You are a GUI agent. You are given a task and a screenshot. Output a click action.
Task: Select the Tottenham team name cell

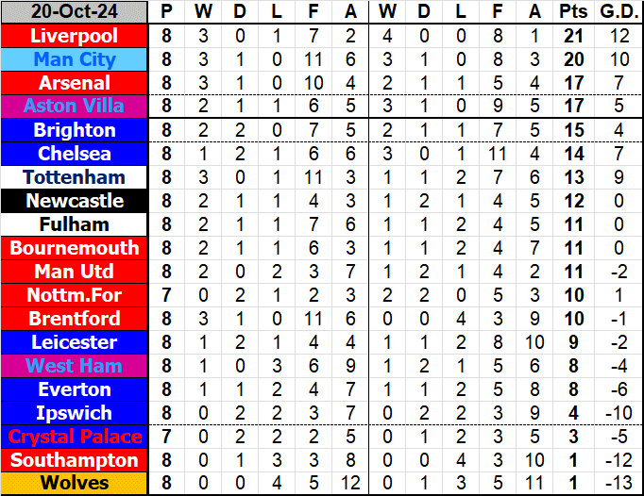coord(75,177)
